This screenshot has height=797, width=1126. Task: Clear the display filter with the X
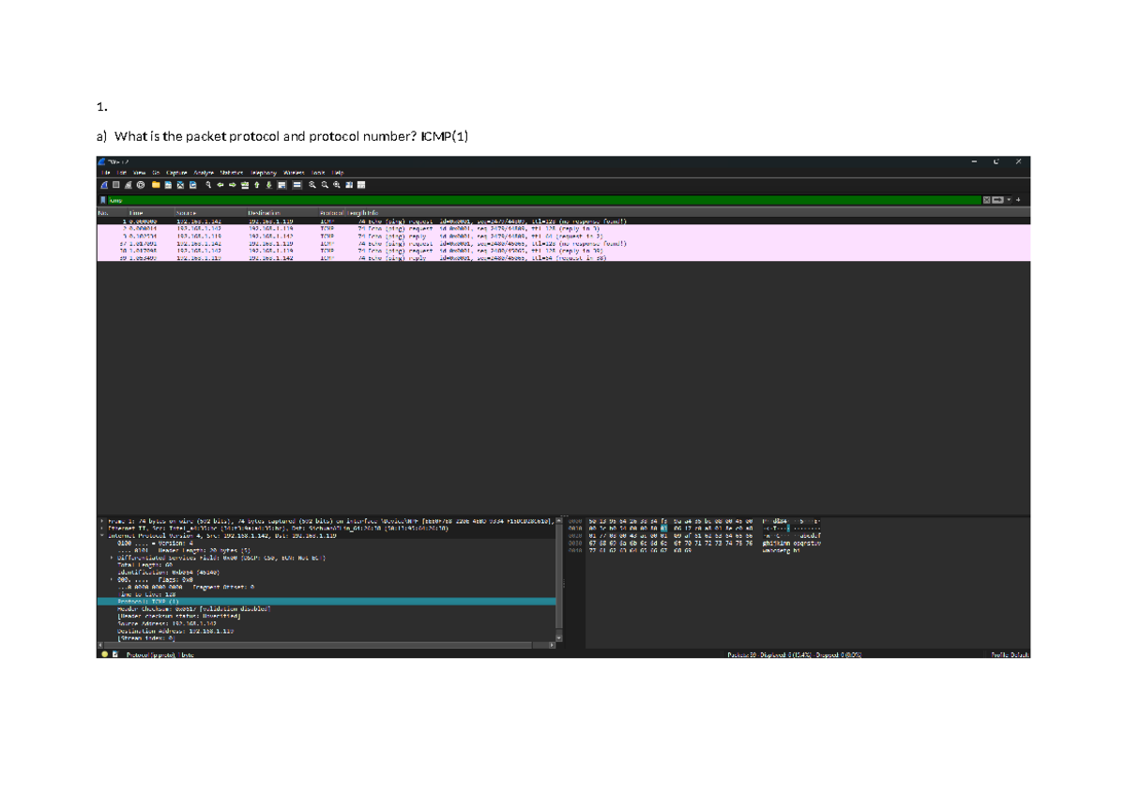tap(987, 200)
